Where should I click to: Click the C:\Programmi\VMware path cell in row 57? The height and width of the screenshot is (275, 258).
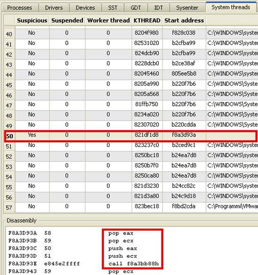232,206
